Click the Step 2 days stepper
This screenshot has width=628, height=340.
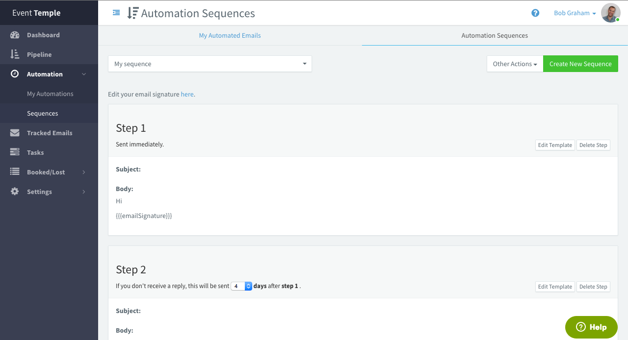(x=248, y=286)
